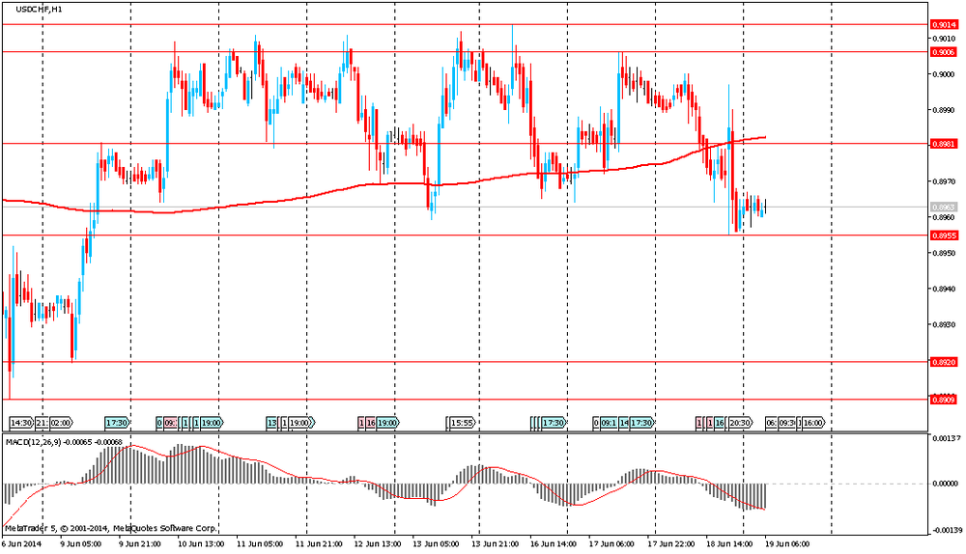This screenshot has width=966, height=554.
Task: Click the 0.8990 price scale value
Action: (943, 110)
